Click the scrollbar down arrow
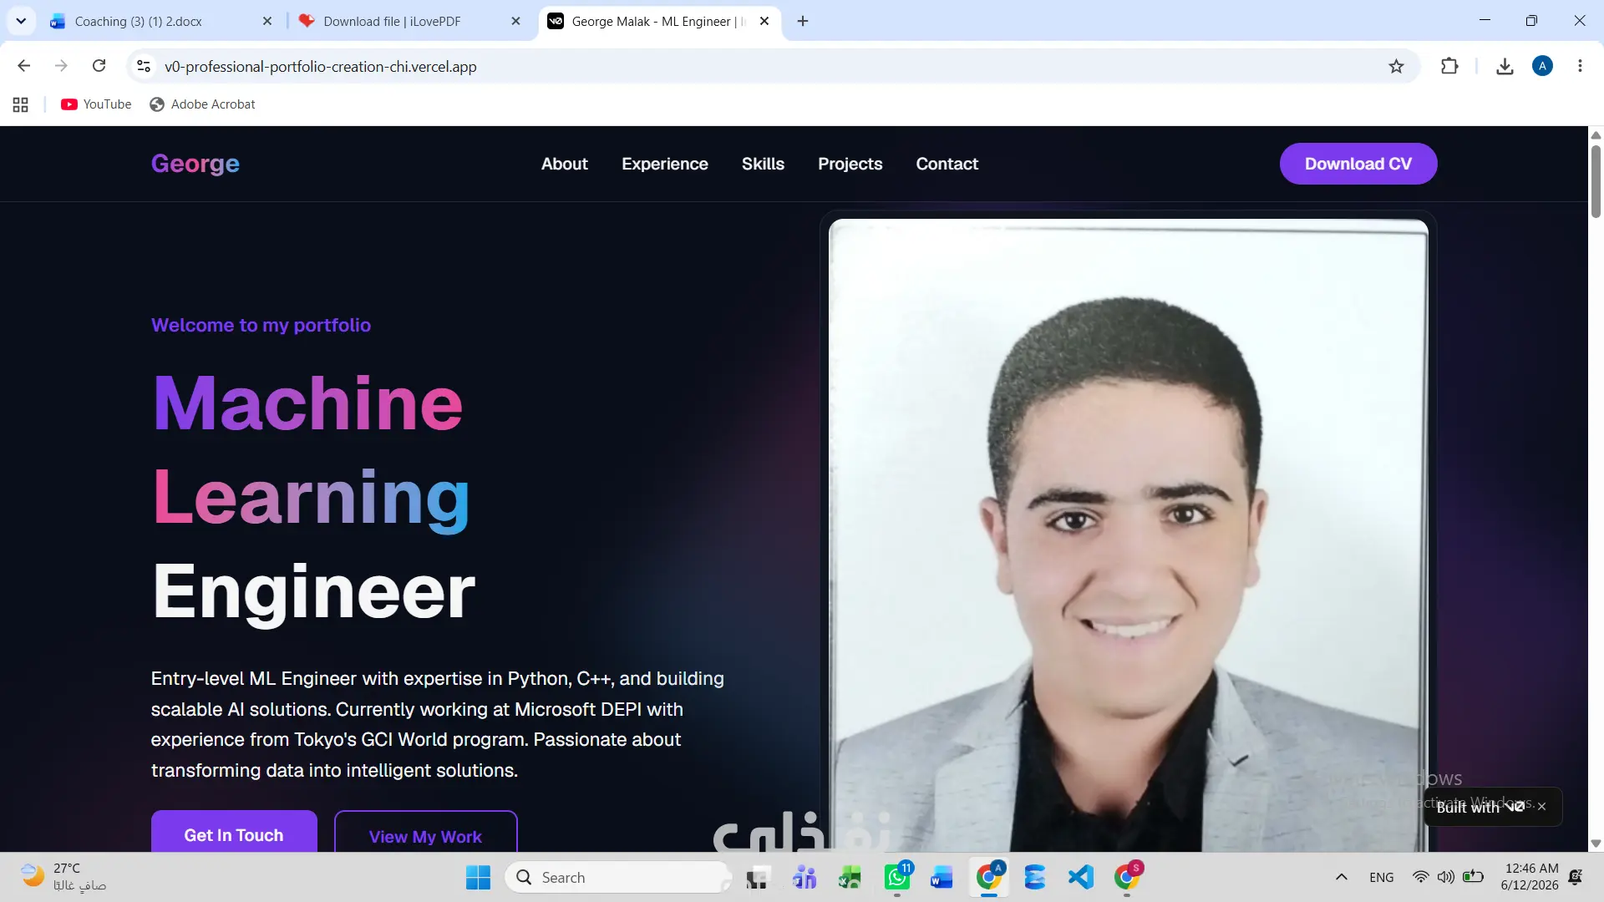This screenshot has width=1604, height=902. click(1596, 844)
